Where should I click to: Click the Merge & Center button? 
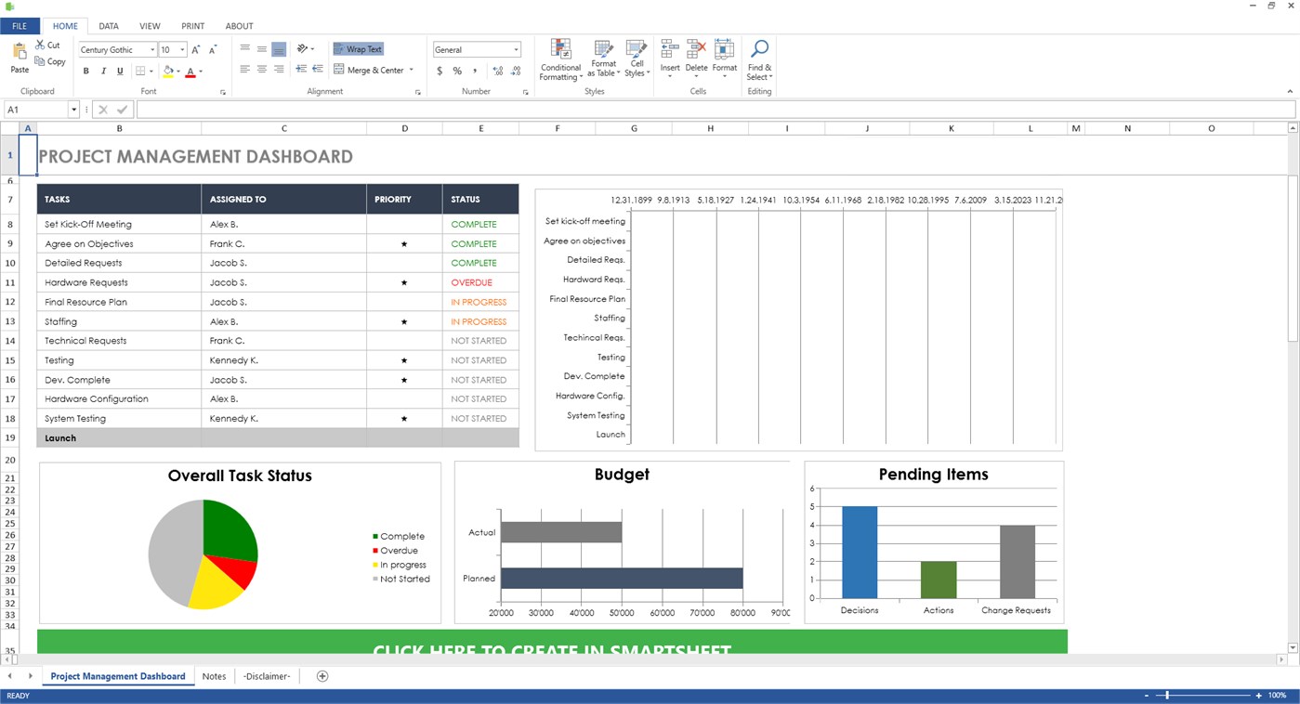(x=372, y=70)
